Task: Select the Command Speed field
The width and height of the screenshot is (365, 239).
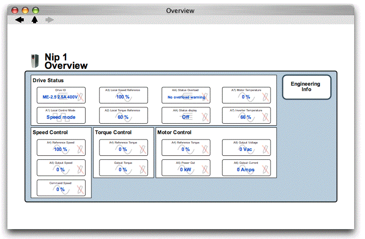Action: point(61,188)
